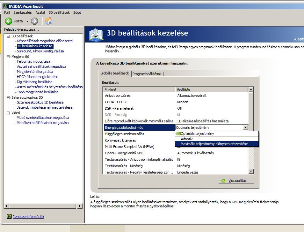Open Megjelenítő elforgatása
The image size is (304, 232).
[35, 72]
